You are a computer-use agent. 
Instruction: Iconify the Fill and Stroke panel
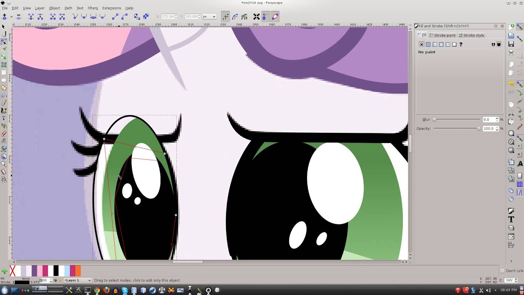(496, 26)
